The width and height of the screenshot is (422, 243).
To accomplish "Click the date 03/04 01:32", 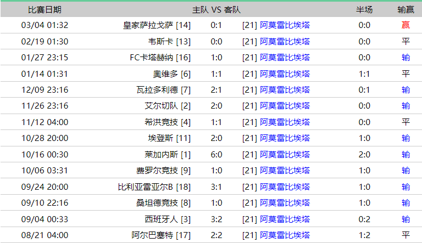I will 45,25.
